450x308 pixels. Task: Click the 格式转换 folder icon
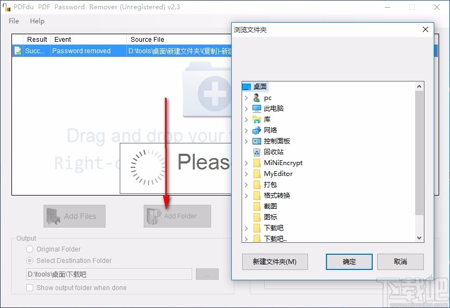tap(257, 196)
